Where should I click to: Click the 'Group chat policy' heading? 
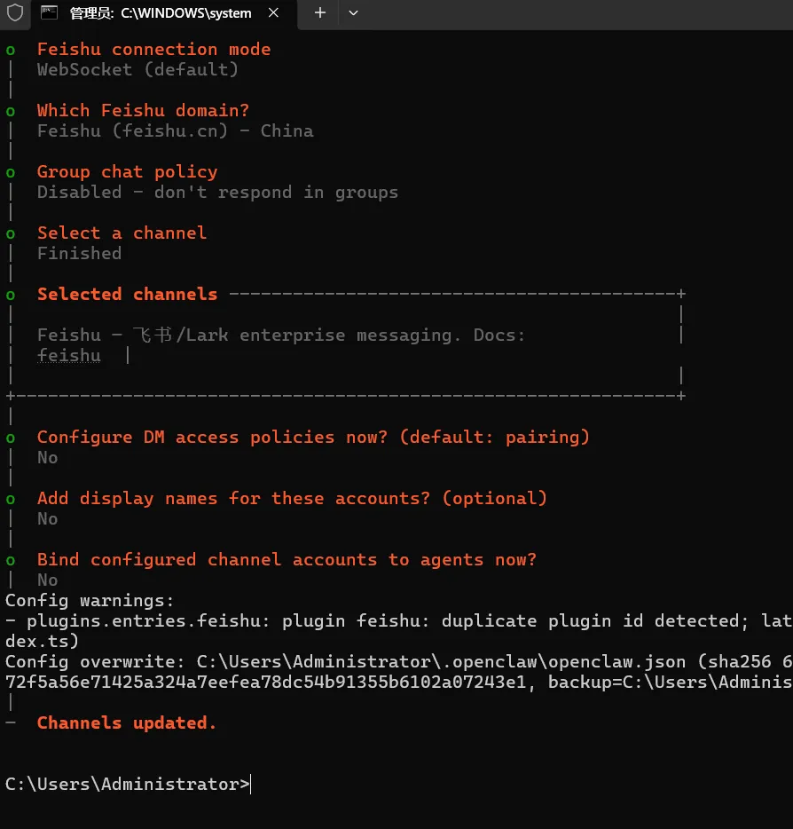point(128,172)
